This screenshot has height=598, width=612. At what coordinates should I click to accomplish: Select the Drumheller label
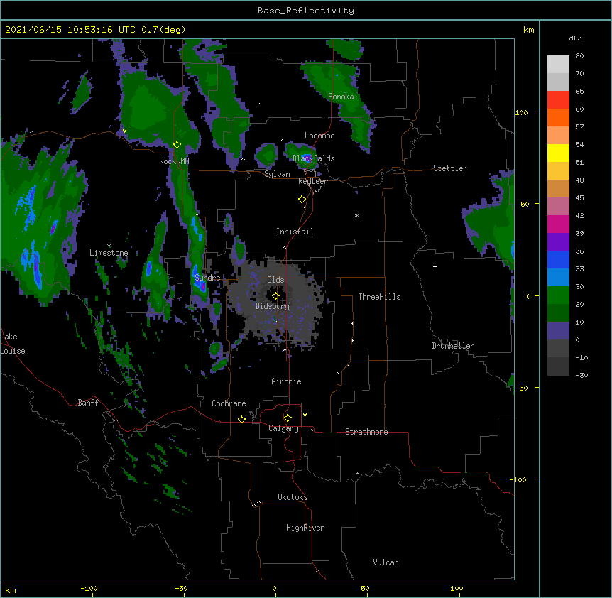tap(453, 346)
